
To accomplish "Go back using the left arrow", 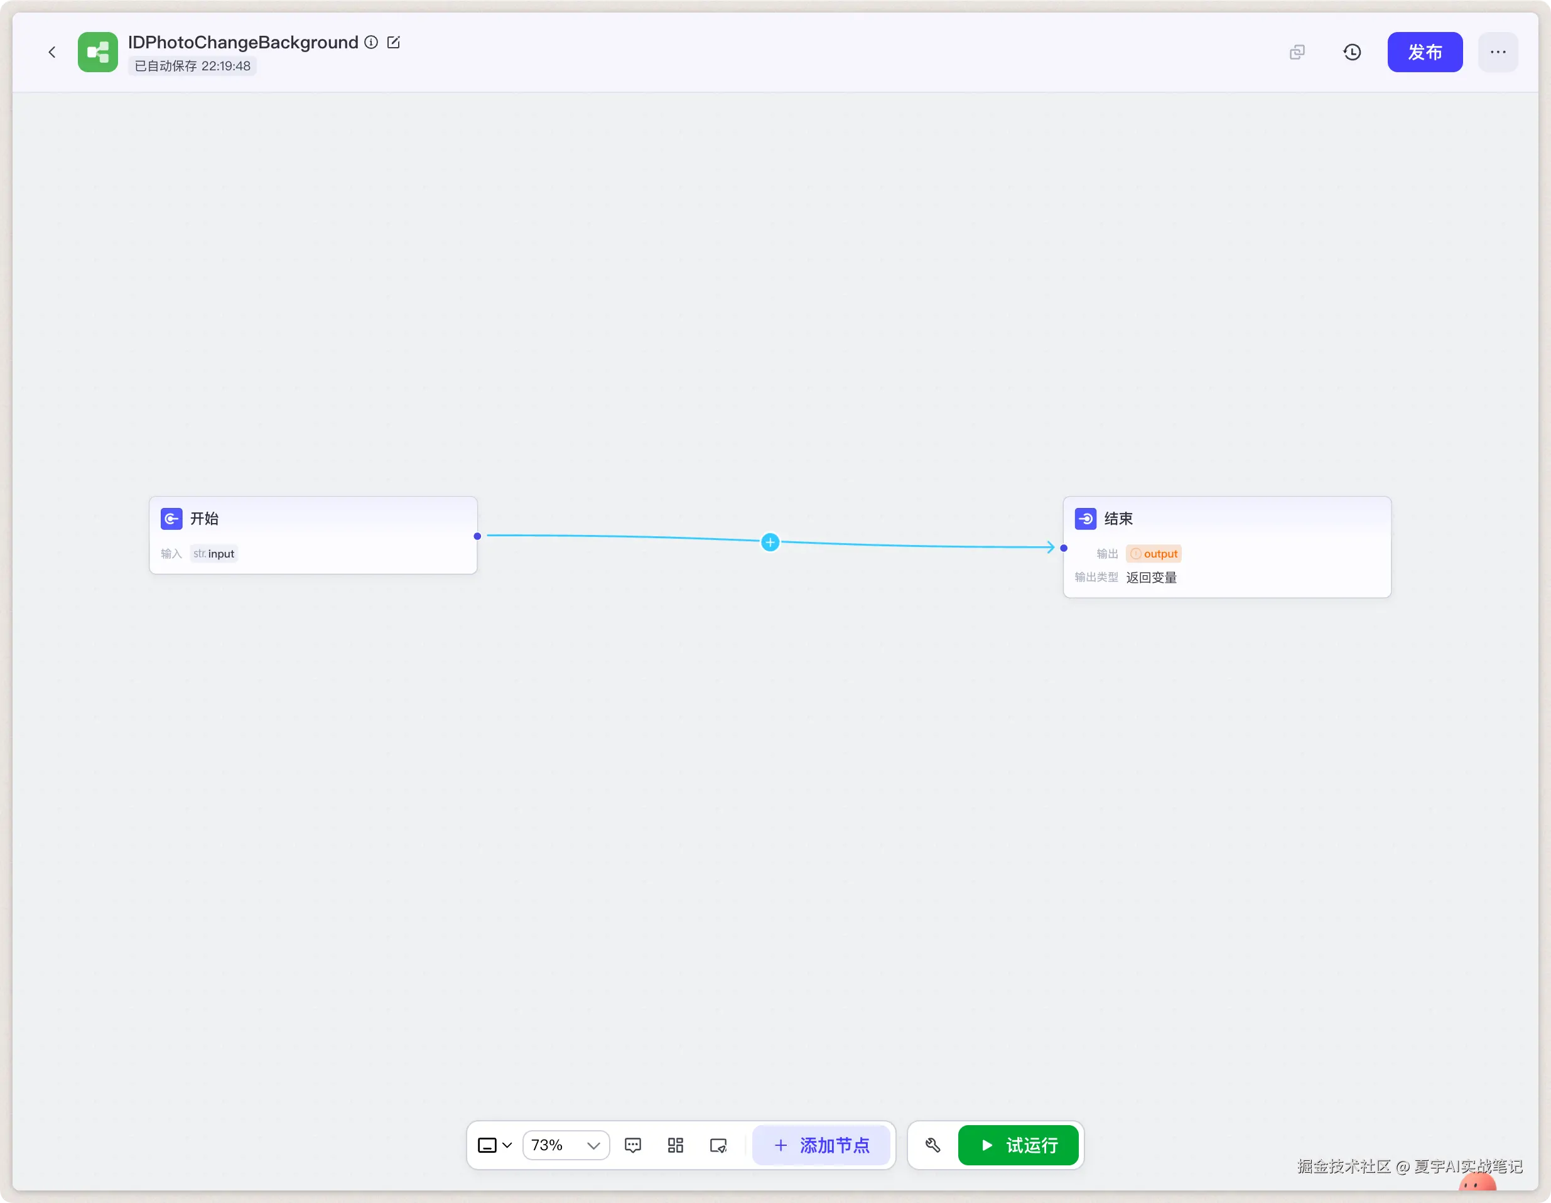I will (x=52, y=52).
